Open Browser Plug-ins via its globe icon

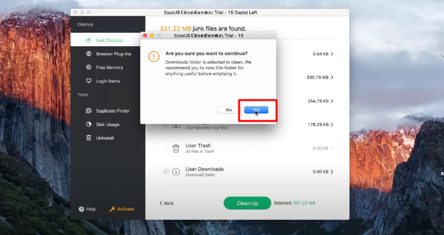tap(89, 53)
